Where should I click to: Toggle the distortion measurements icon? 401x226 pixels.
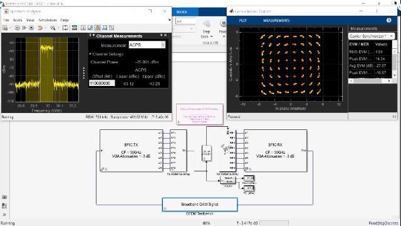click(105, 28)
